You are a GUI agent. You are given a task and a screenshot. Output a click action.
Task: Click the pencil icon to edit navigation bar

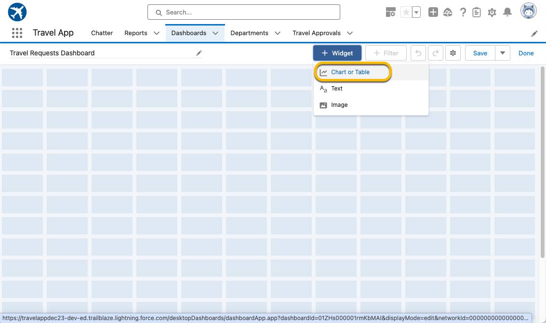(534, 33)
